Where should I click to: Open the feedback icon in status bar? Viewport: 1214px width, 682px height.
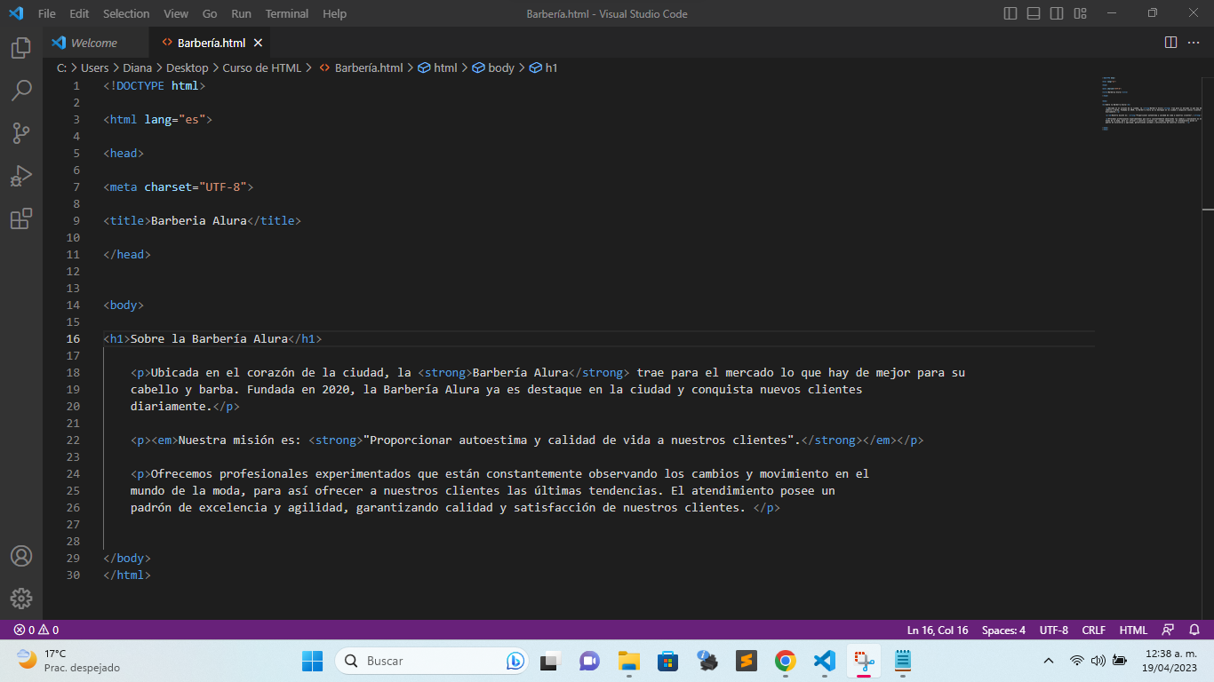(x=1169, y=630)
